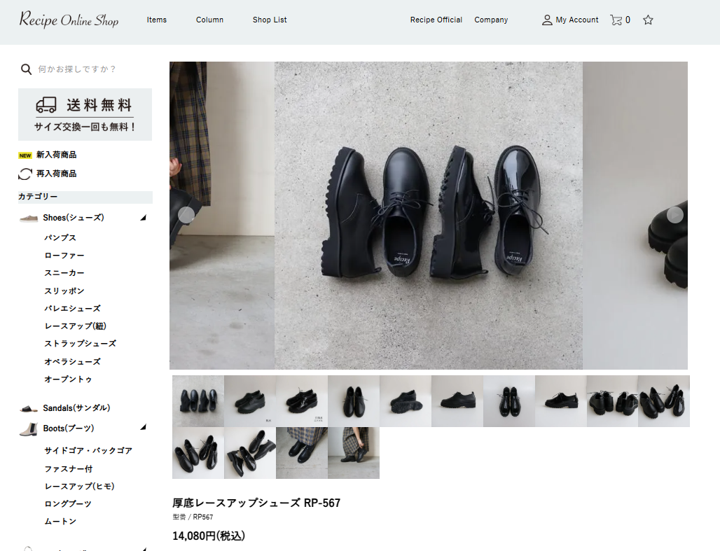Click the model number 型番 / RP567
This screenshot has width=720, height=551.
pyautogui.click(x=193, y=517)
